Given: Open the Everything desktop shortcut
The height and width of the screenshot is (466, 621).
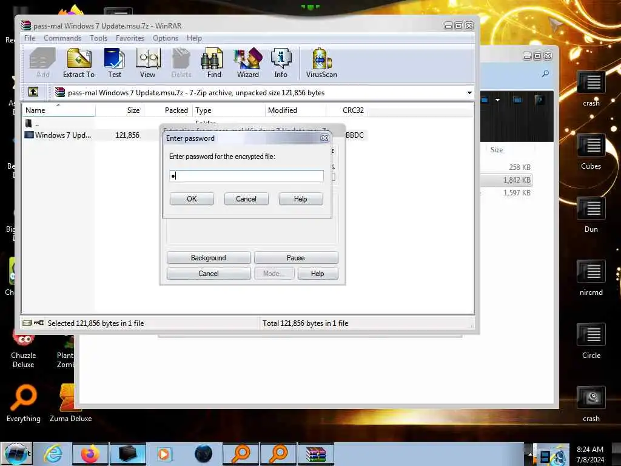Looking at the screenshot, I should pyautogui.click(x=24, y=403).
